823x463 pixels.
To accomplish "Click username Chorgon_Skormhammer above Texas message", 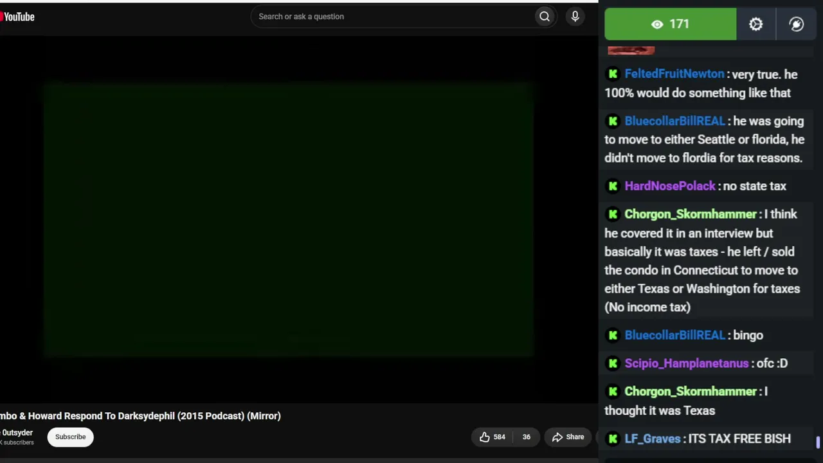I will (x=691, y=392).
